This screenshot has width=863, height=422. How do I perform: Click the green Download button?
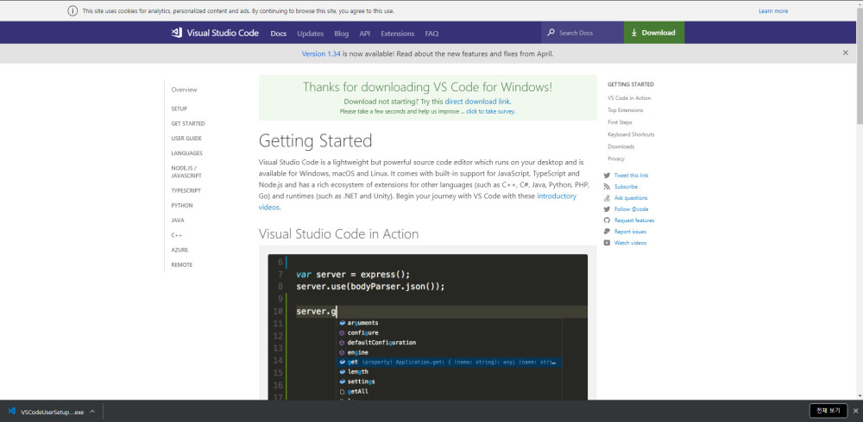tap(654, 33)
